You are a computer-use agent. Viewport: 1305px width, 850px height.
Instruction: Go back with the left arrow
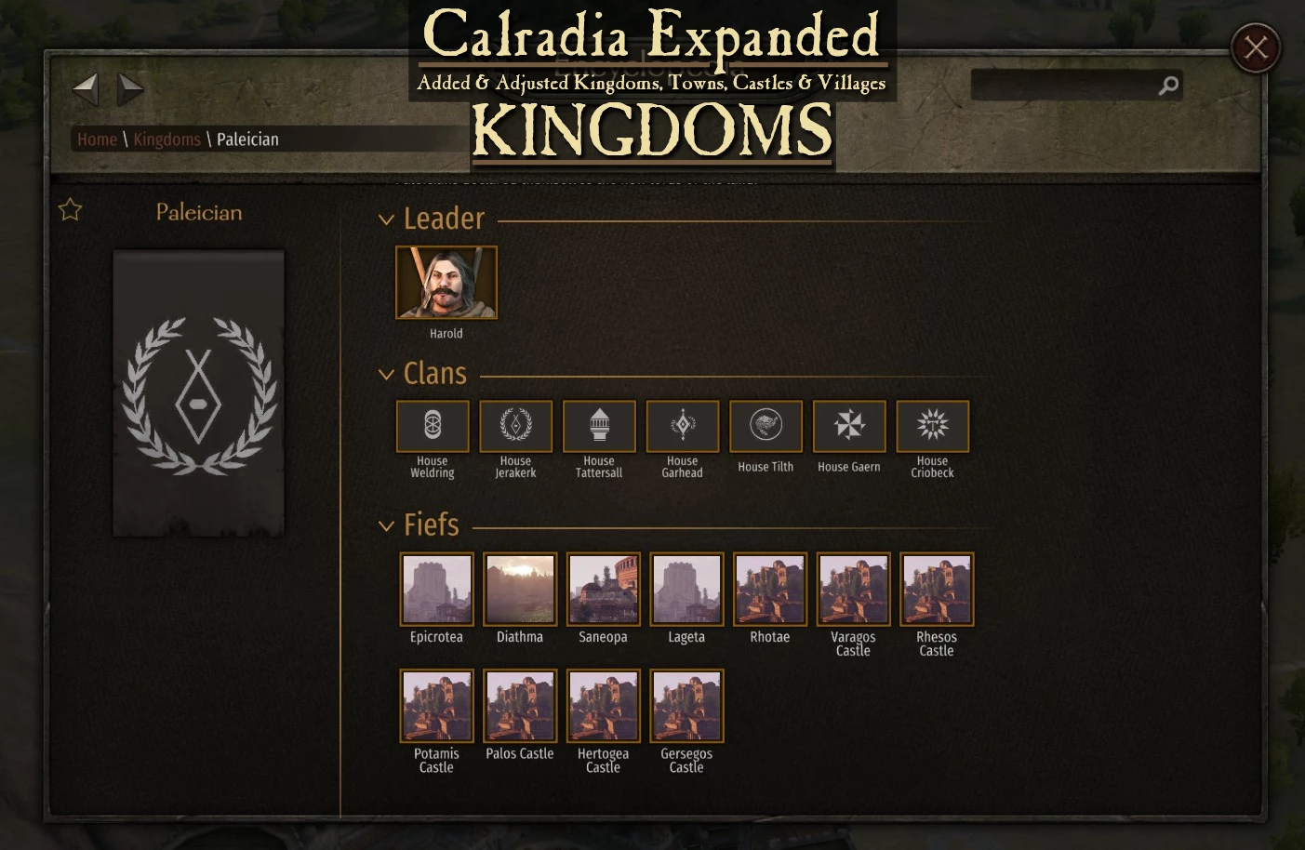coord(86,89)
